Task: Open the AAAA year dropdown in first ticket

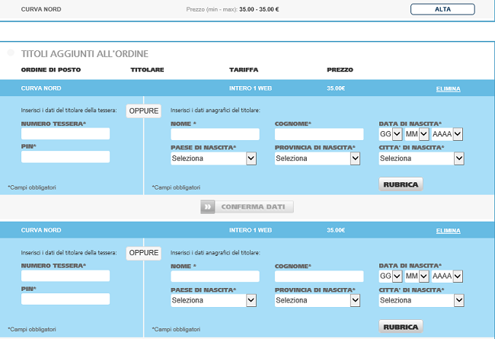Action: point(447,134)
